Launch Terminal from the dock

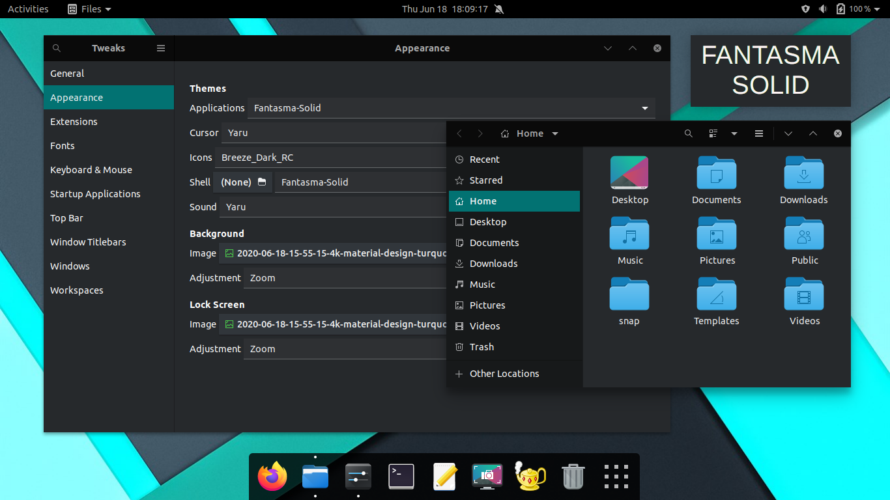point(401,477)
